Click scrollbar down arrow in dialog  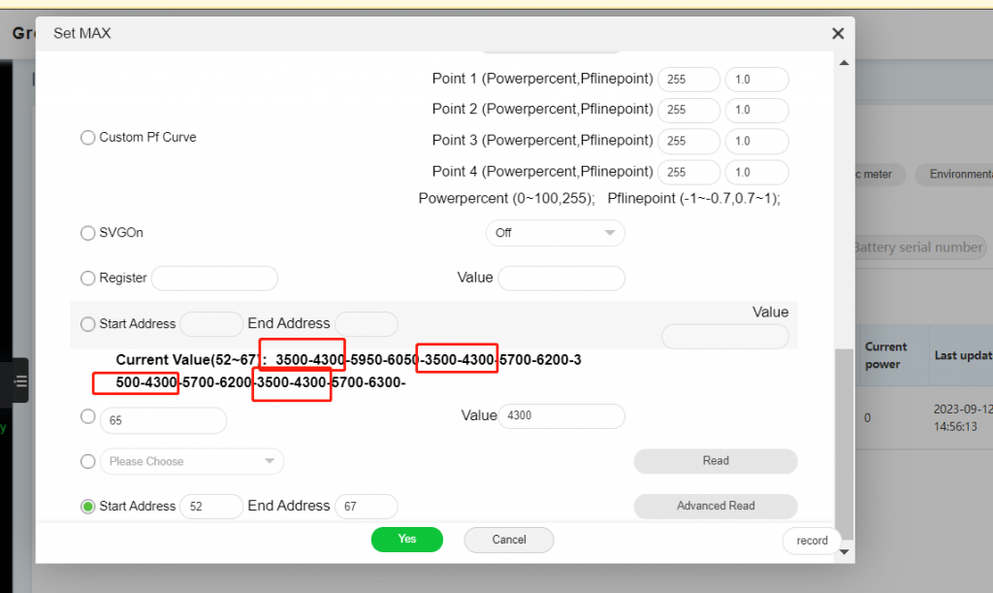tap(844, 551)
